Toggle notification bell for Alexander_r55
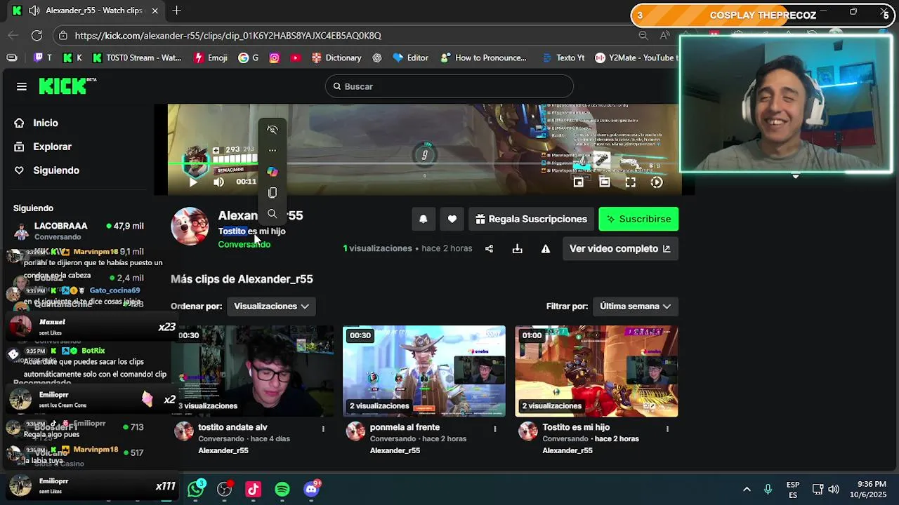Image resolution: width=899 pixels, height=505 pixels. 423,219
